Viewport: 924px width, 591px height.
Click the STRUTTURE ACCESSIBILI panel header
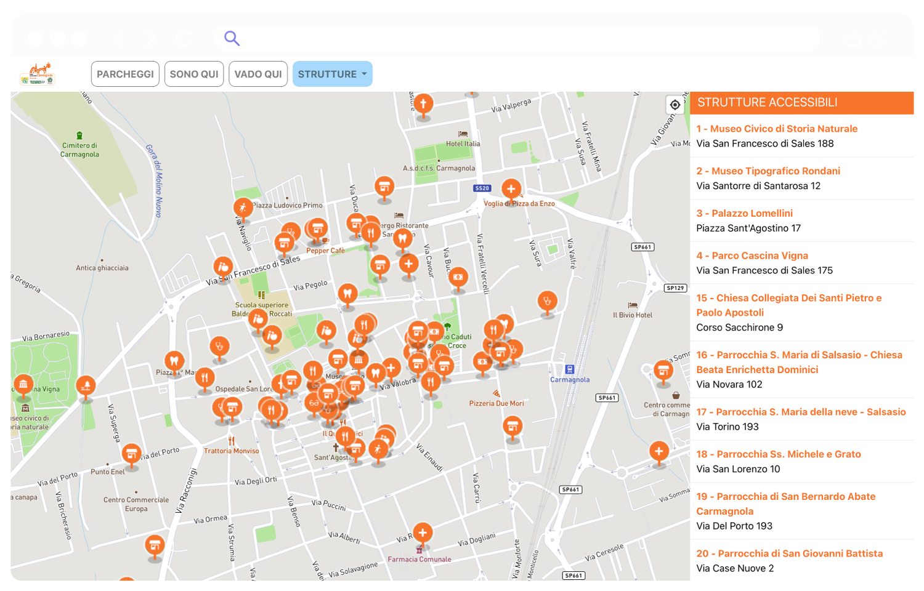(801, 103)
